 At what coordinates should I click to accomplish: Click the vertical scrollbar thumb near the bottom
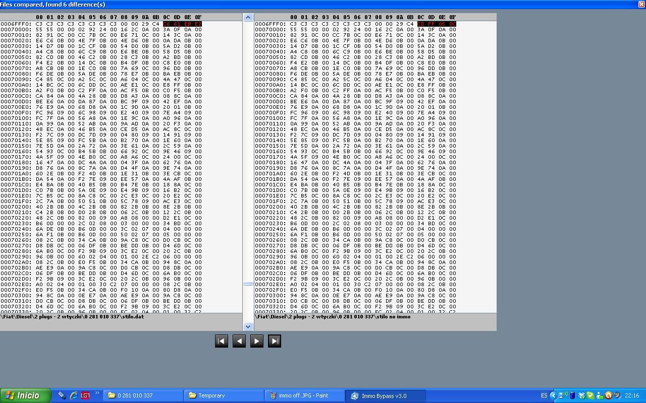[x=248, y=284]
